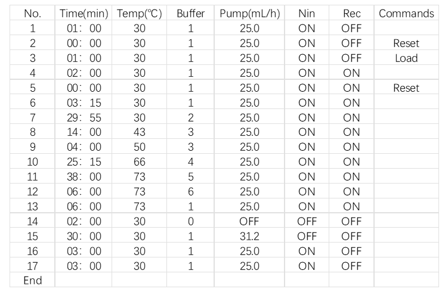Select the 38:00 time cell in row 11
The height and width of the screenshot is (295, 448).
pyautogui.click(x=84, y=176)
